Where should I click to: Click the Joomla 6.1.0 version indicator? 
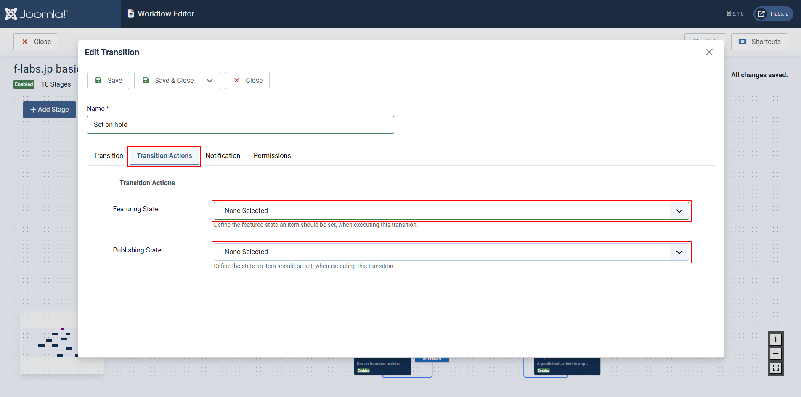coord(735,14)
